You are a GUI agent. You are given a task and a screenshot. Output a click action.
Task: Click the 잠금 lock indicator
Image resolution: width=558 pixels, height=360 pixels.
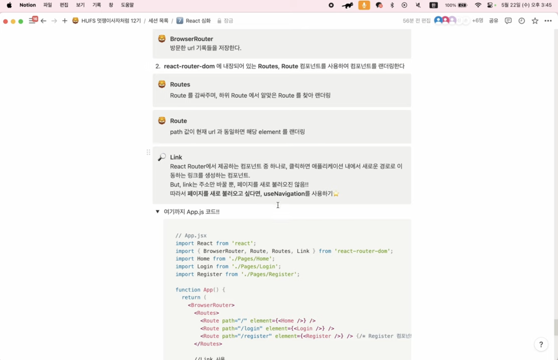[x=225, y=21]
